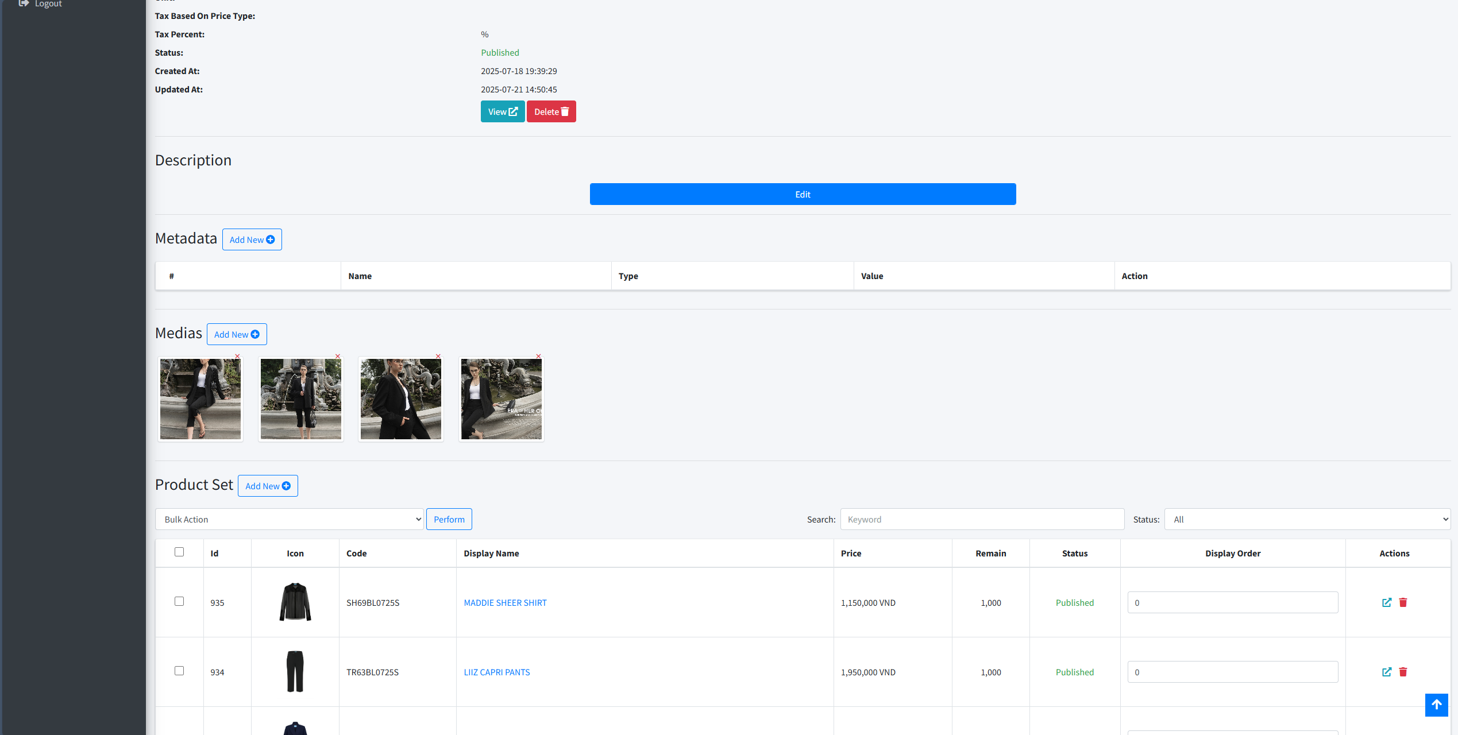This screenshot has height=735, width=1458.
Task: Delete MADDIE SHEER SHIRT with trash icon
Action: (x=1403, y=602)
